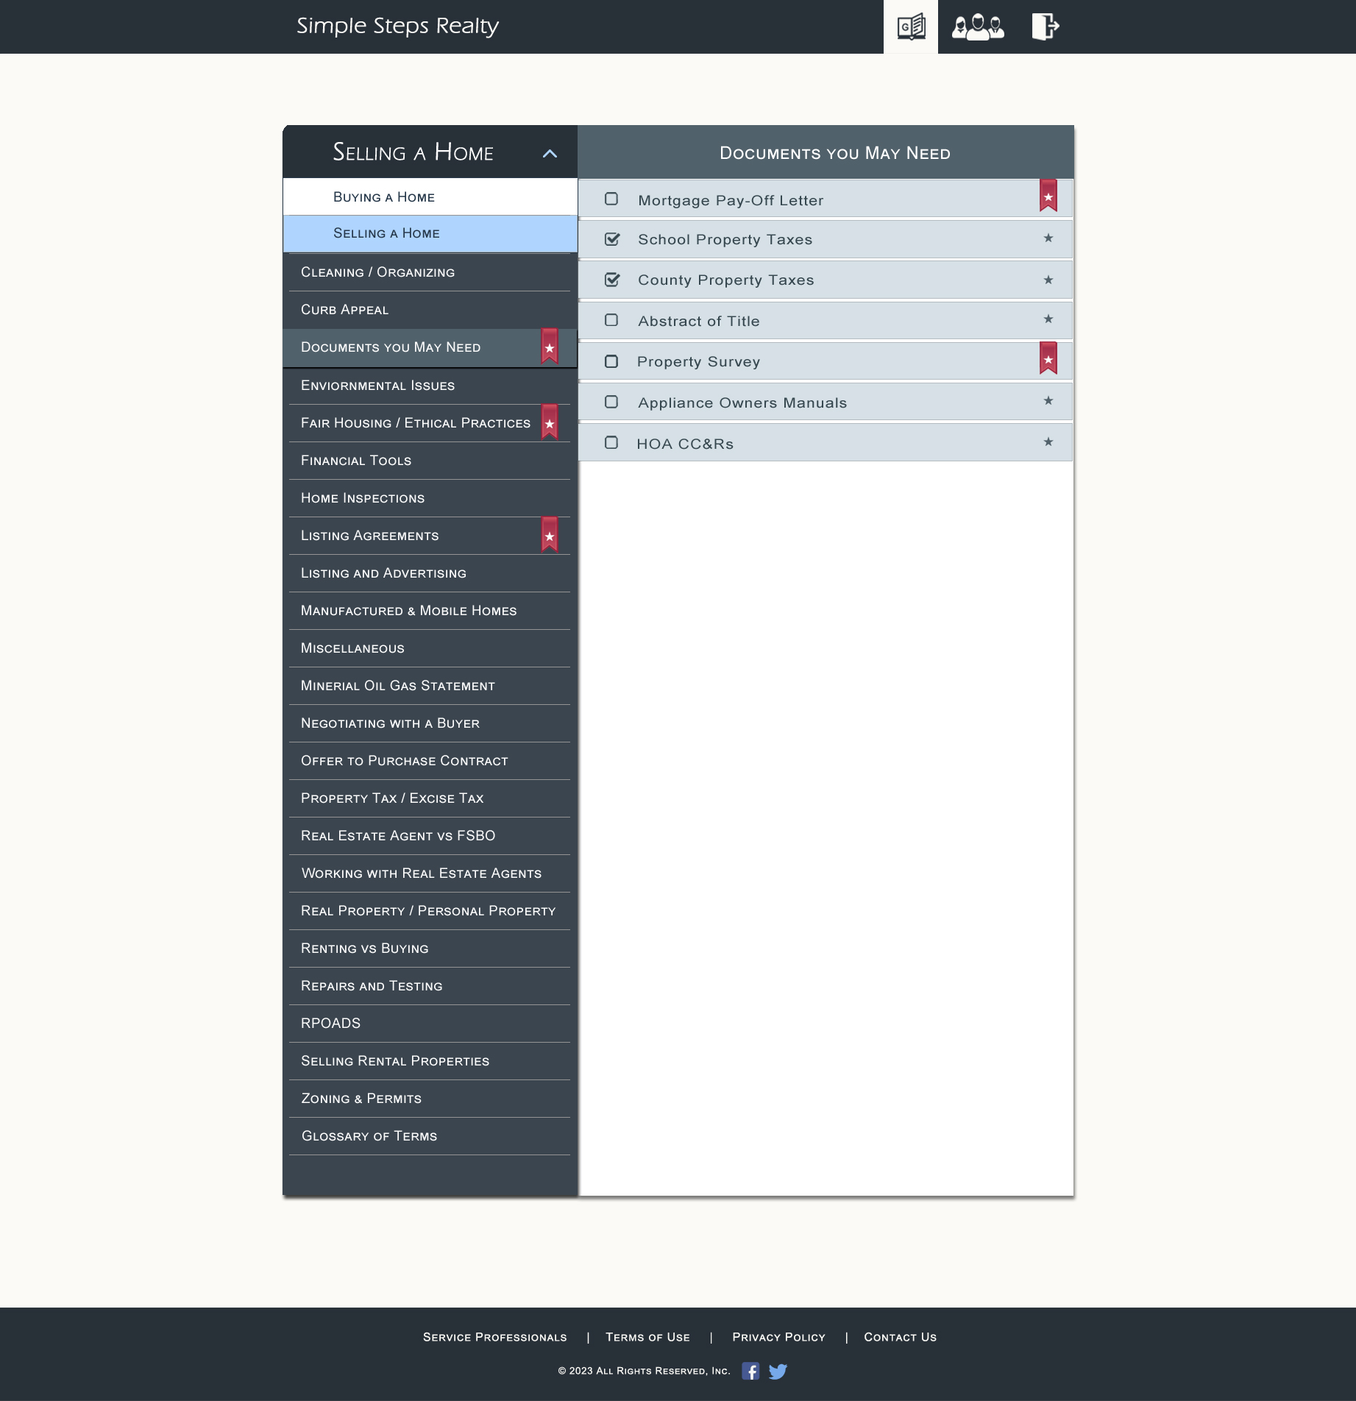Check the Mortgage Pay-Off Letter checkbox
Image resolution: width=1356 pixels, height=1401 pixels.
pos(611,199)
